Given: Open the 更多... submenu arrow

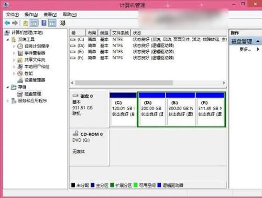Looking at the screenshot, I should tap(258, 49).
